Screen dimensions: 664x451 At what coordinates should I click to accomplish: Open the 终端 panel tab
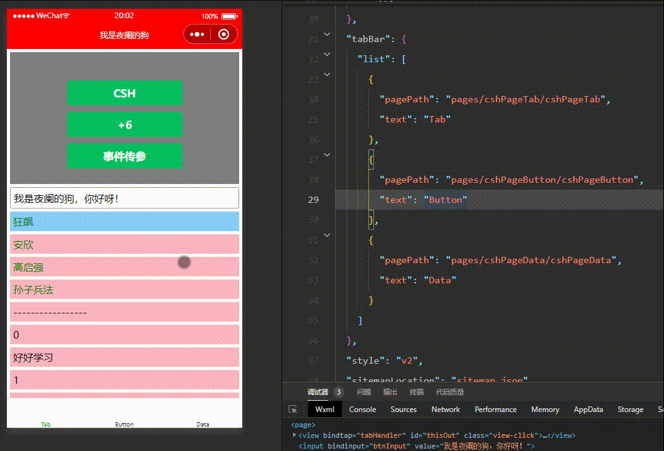click(x=417, y=392)
